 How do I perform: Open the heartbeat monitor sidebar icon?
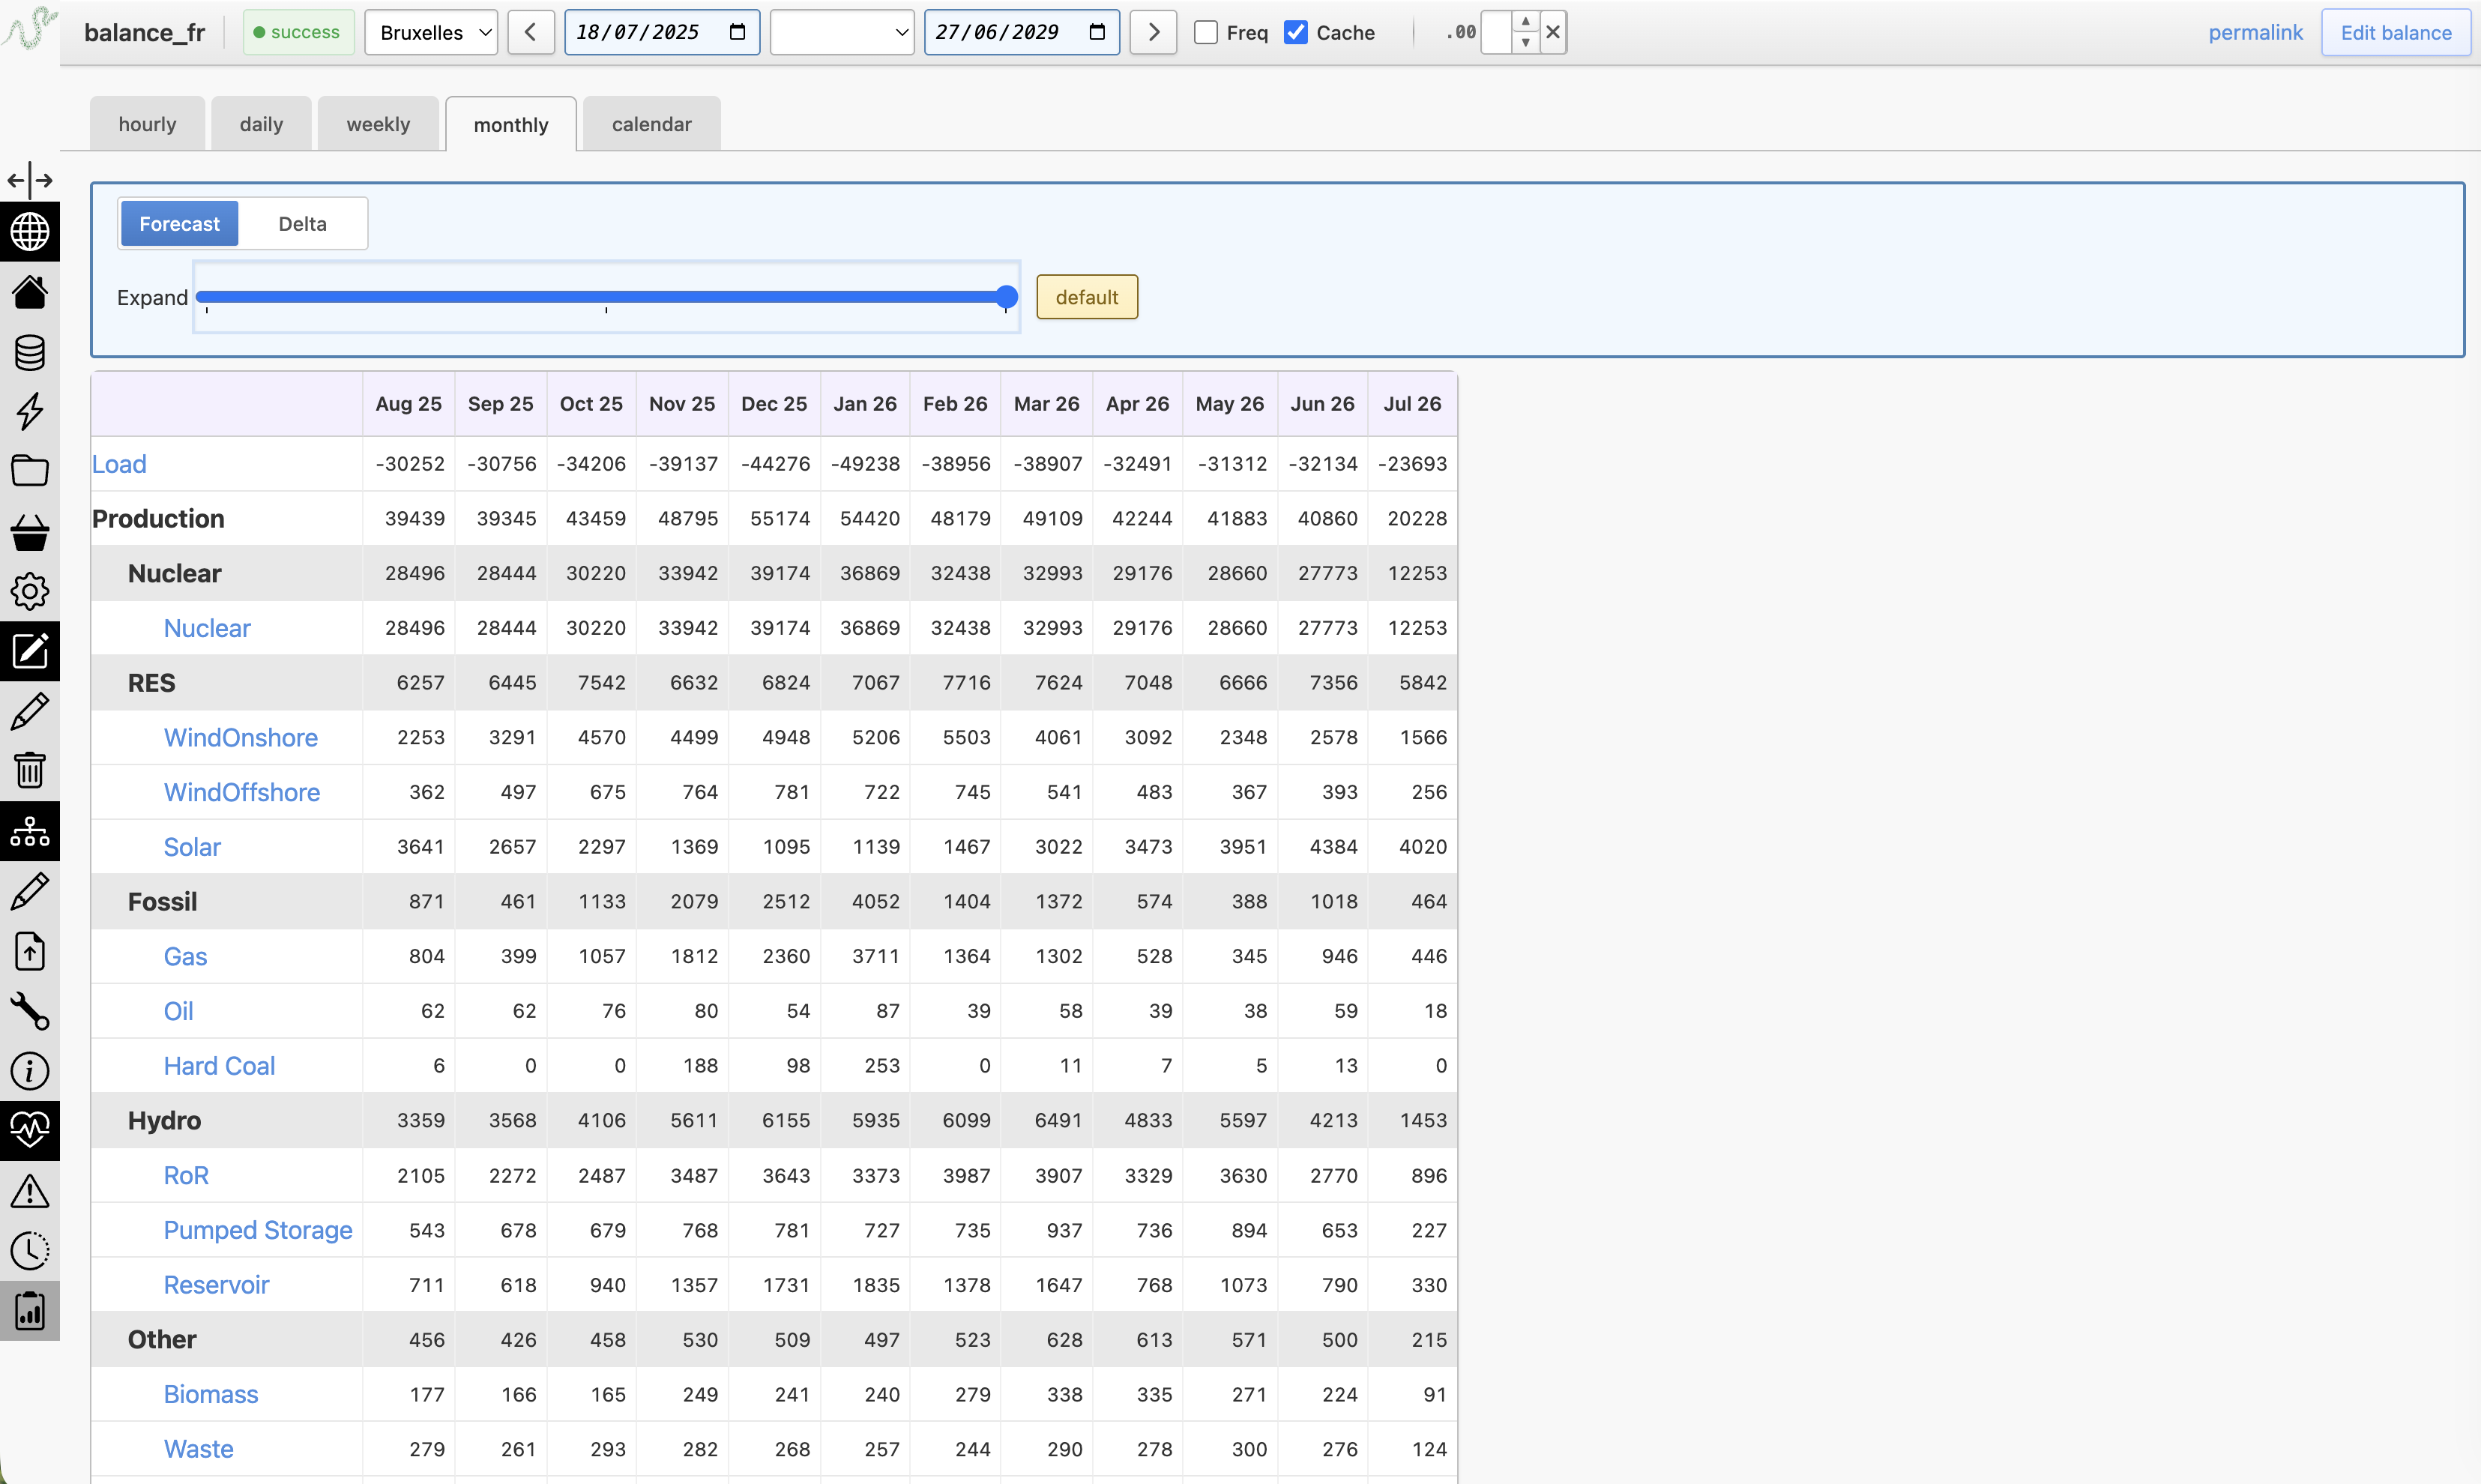click(x=30, y=1130)
